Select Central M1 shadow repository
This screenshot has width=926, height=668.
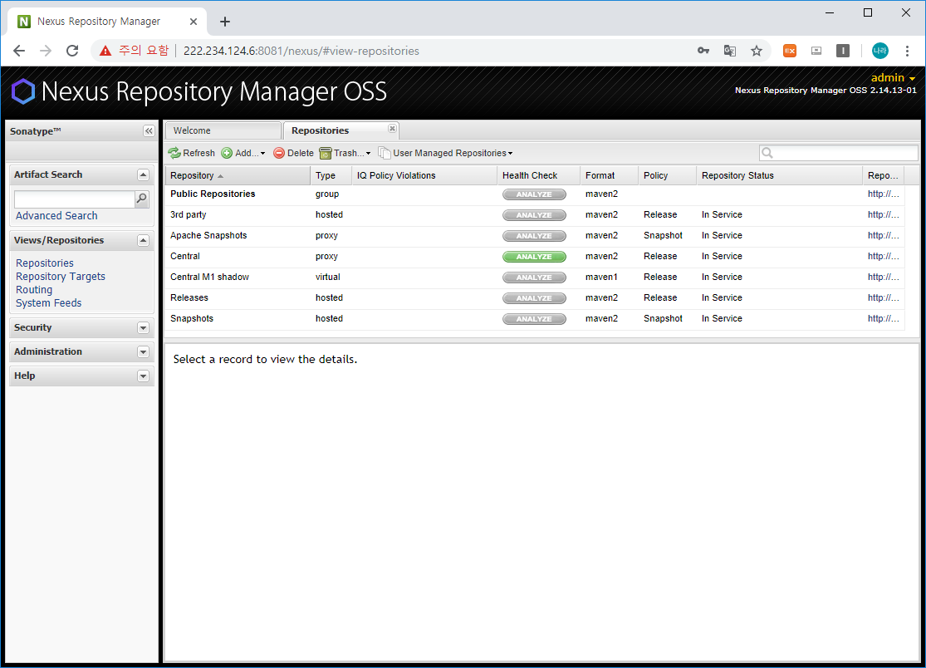[535, 277]
